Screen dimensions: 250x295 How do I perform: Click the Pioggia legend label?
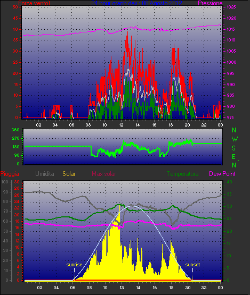pyautogui.click(x=10, y=174)
